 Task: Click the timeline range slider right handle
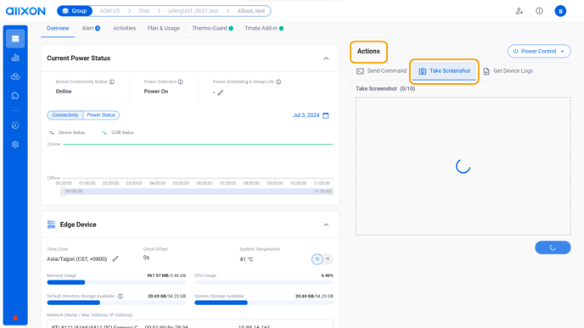coord(332,192)
